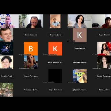The width and height of the screenshot is (111, 111).
Task: Select photo of long-haired woman outdoors
Action: [31, 62]
